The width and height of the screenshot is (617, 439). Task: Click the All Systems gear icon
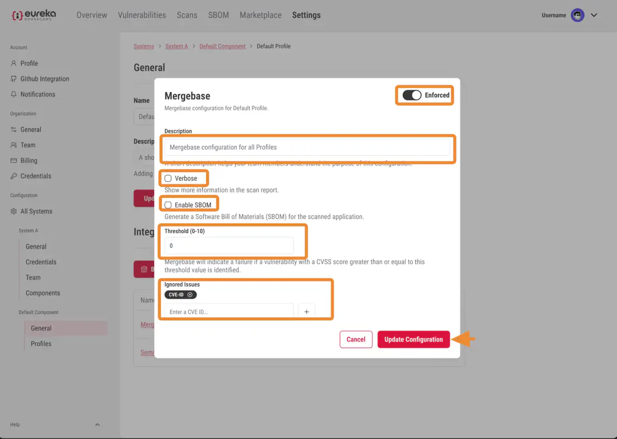(x=14, y=211)
